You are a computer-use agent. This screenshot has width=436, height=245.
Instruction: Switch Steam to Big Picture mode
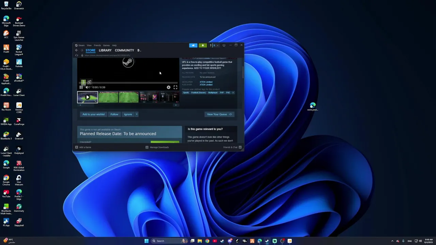click(x=224, y=45)
